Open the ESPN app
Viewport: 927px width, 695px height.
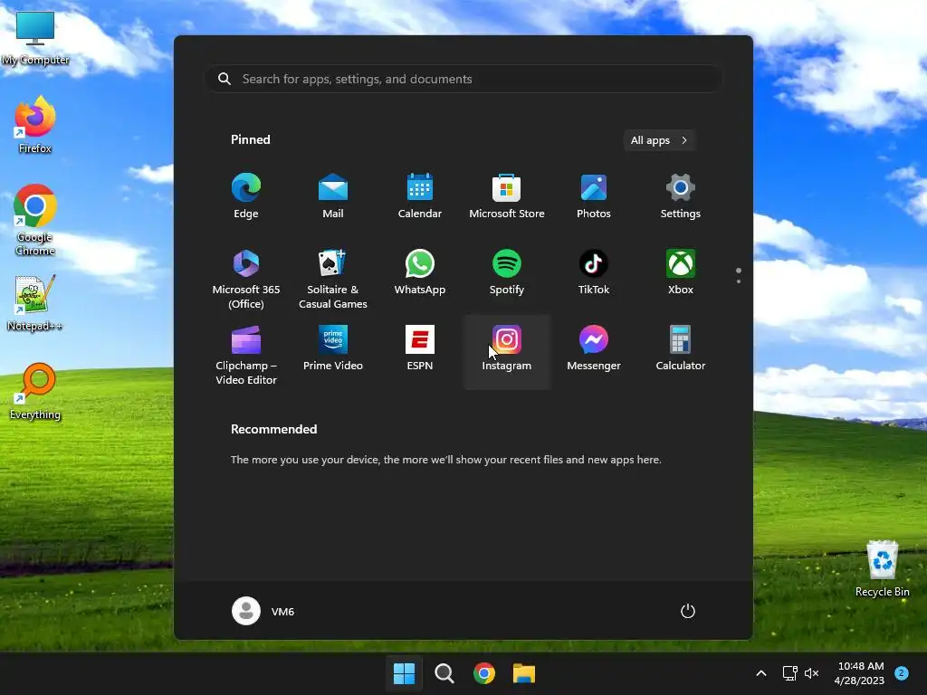(x=420, y=348)
